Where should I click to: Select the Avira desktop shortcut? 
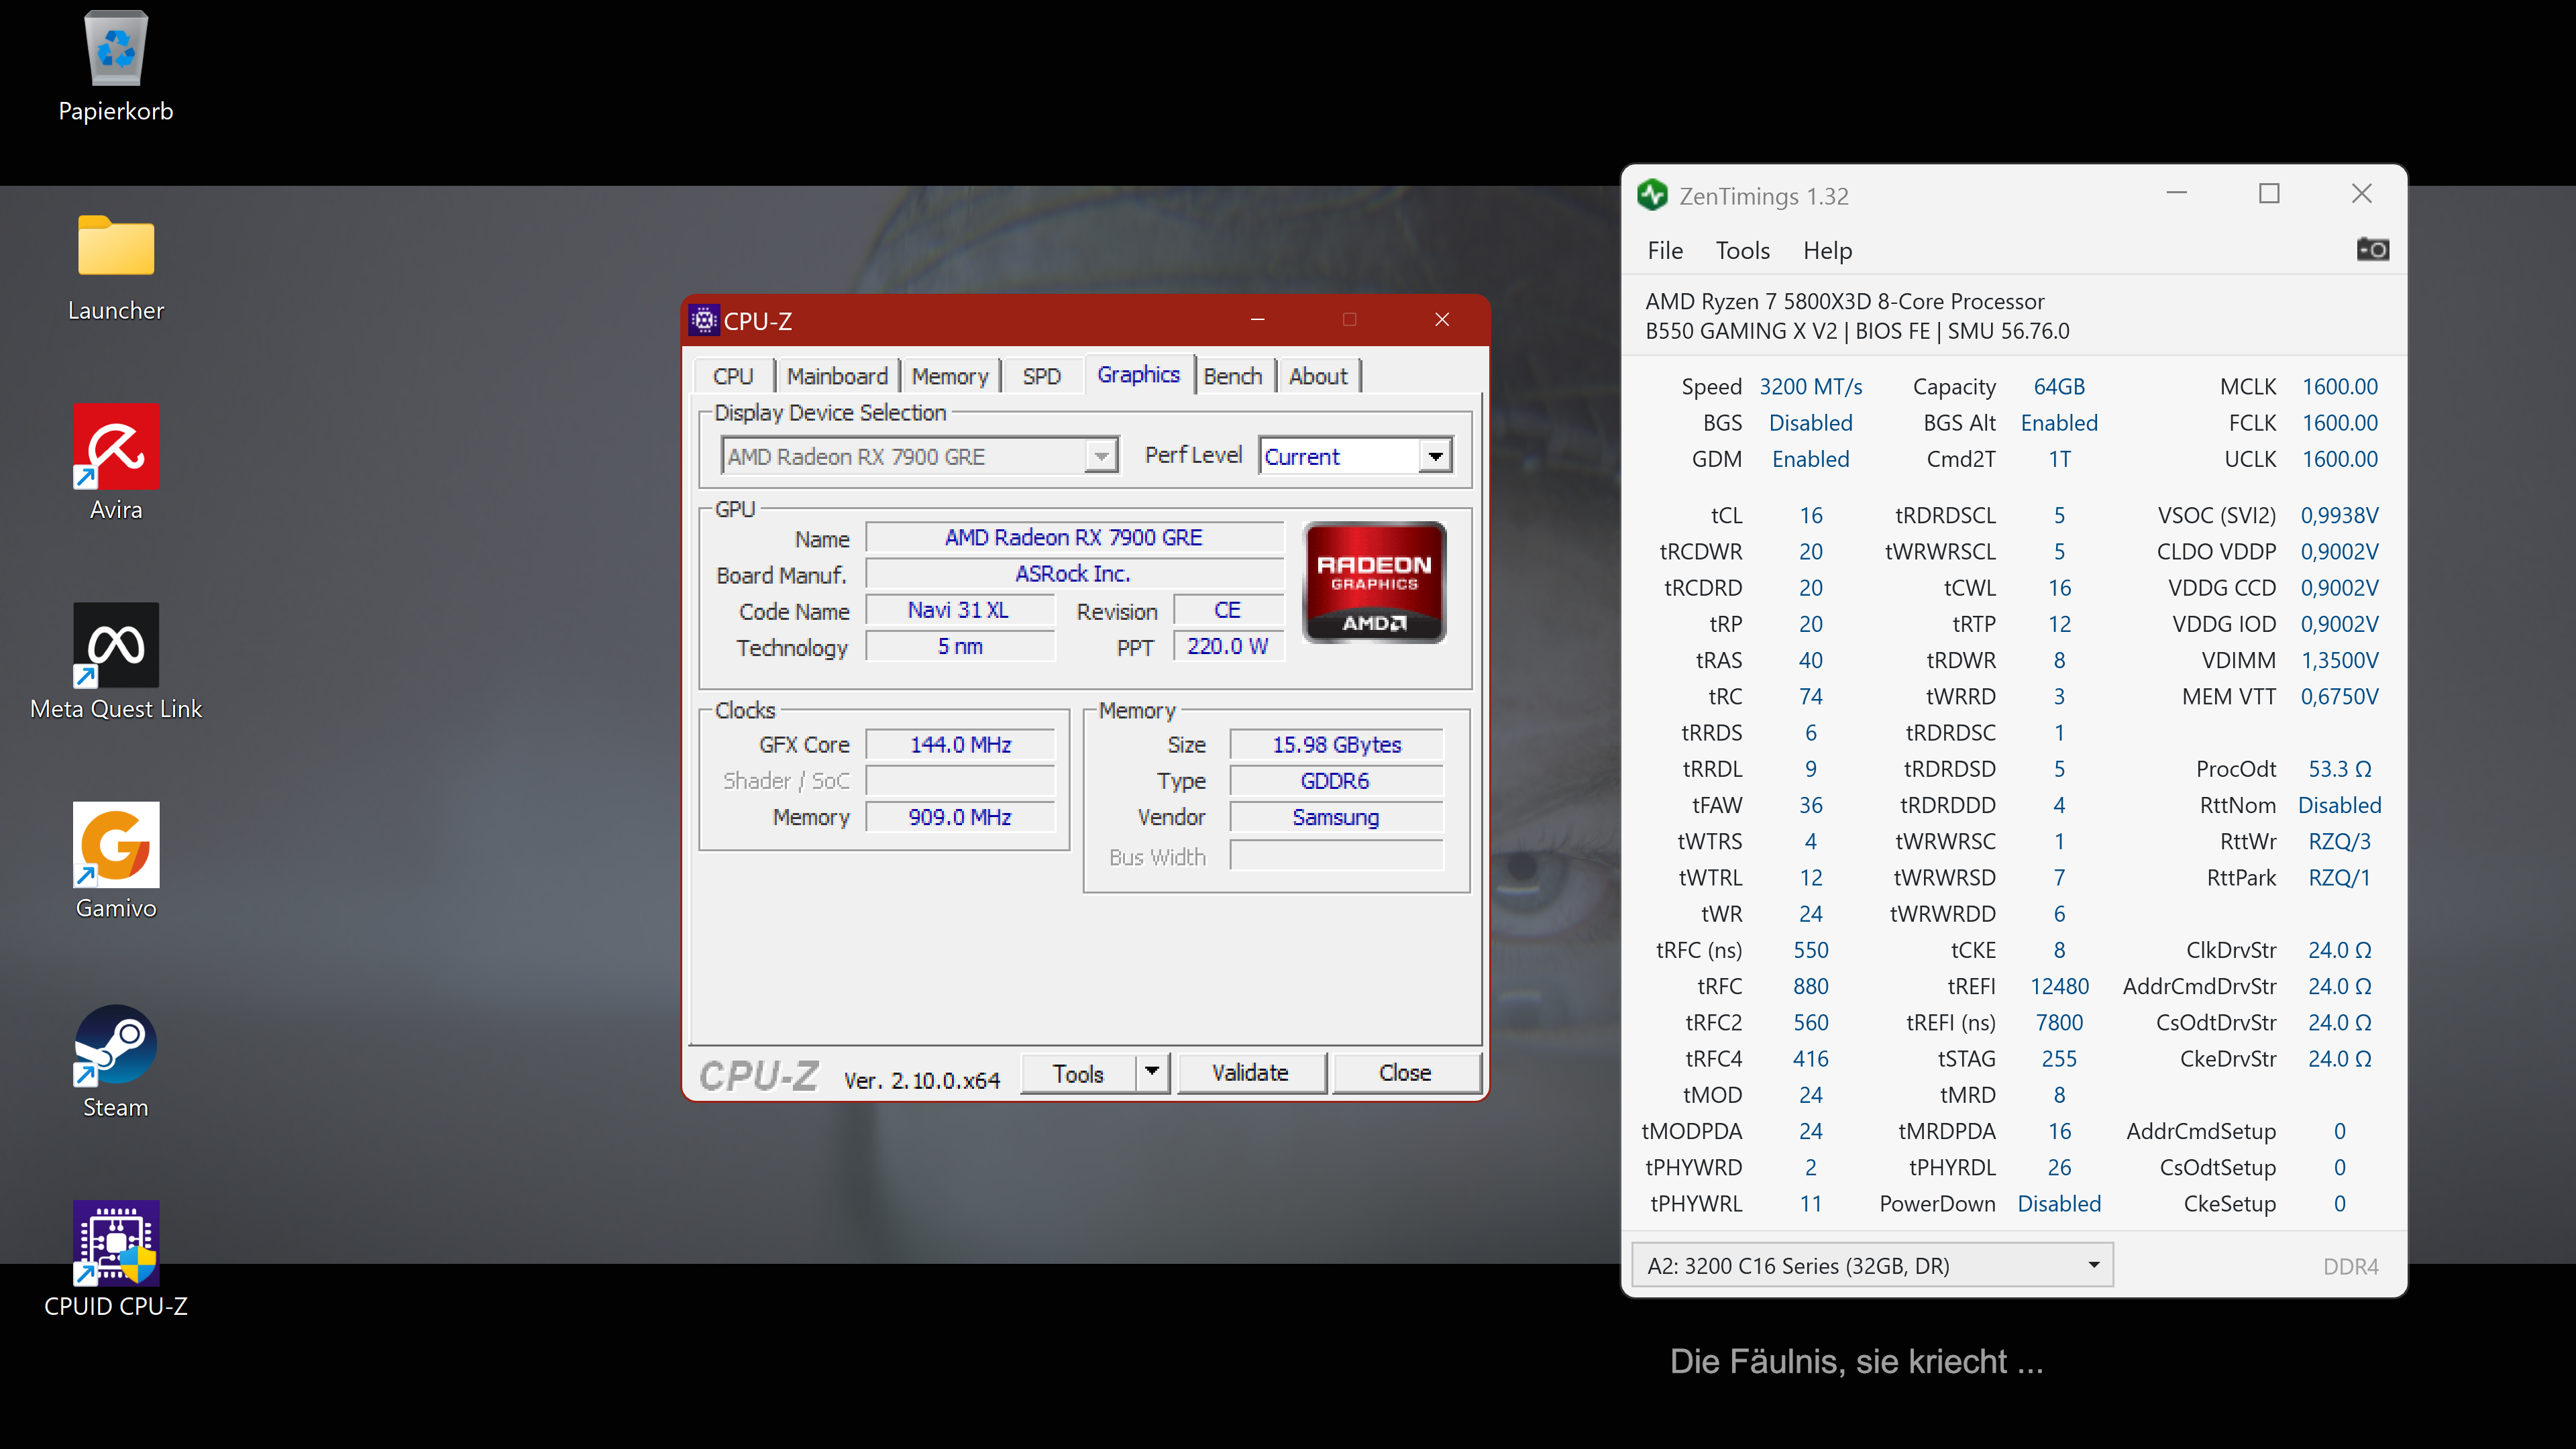pyautogui.click(x=116, y=446)
